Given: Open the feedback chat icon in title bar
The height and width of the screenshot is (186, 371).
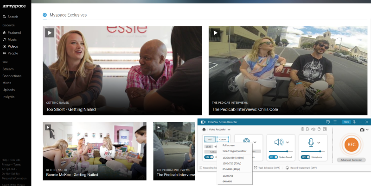Looking at the screenshot, I should click(x=327, y=122).
